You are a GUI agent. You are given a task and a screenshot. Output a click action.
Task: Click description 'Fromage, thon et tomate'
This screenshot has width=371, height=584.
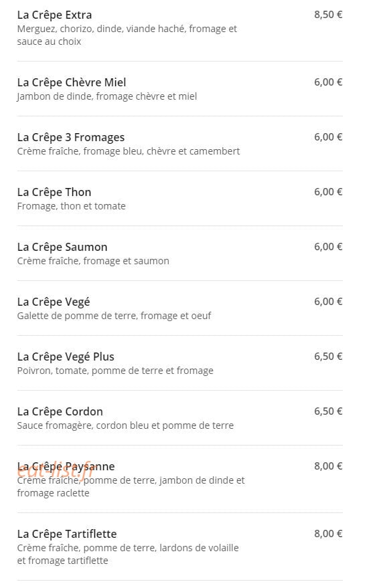point(71,206)
